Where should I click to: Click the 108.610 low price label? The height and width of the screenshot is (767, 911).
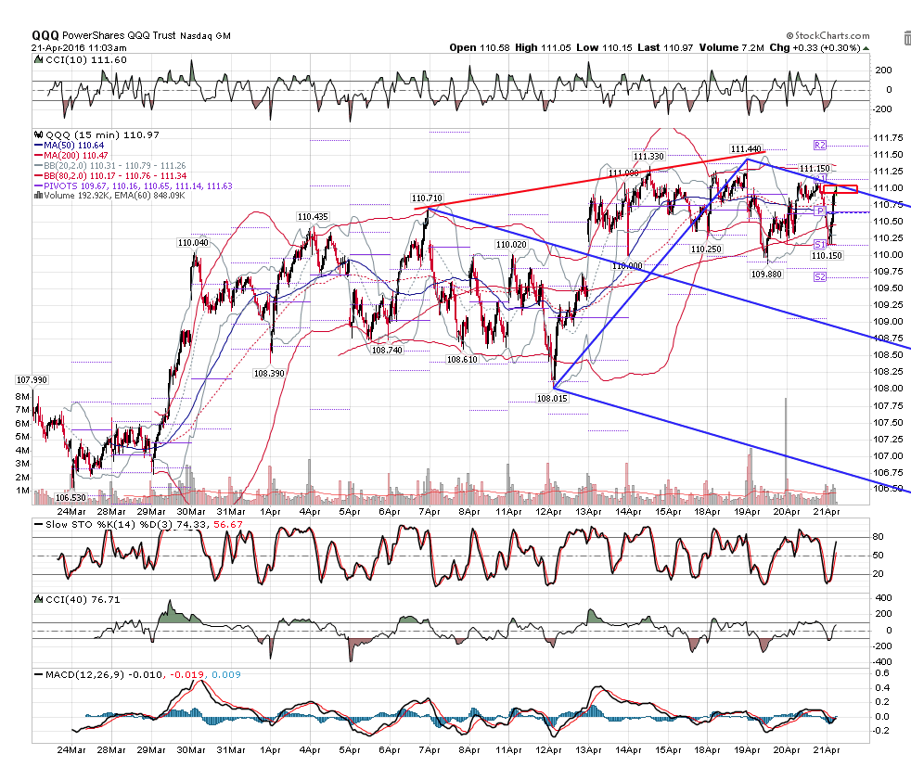[x=462, y=360]
